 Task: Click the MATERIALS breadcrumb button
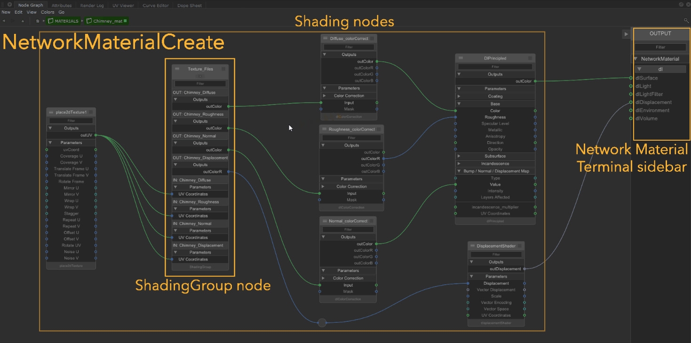[x=63, y=21]
